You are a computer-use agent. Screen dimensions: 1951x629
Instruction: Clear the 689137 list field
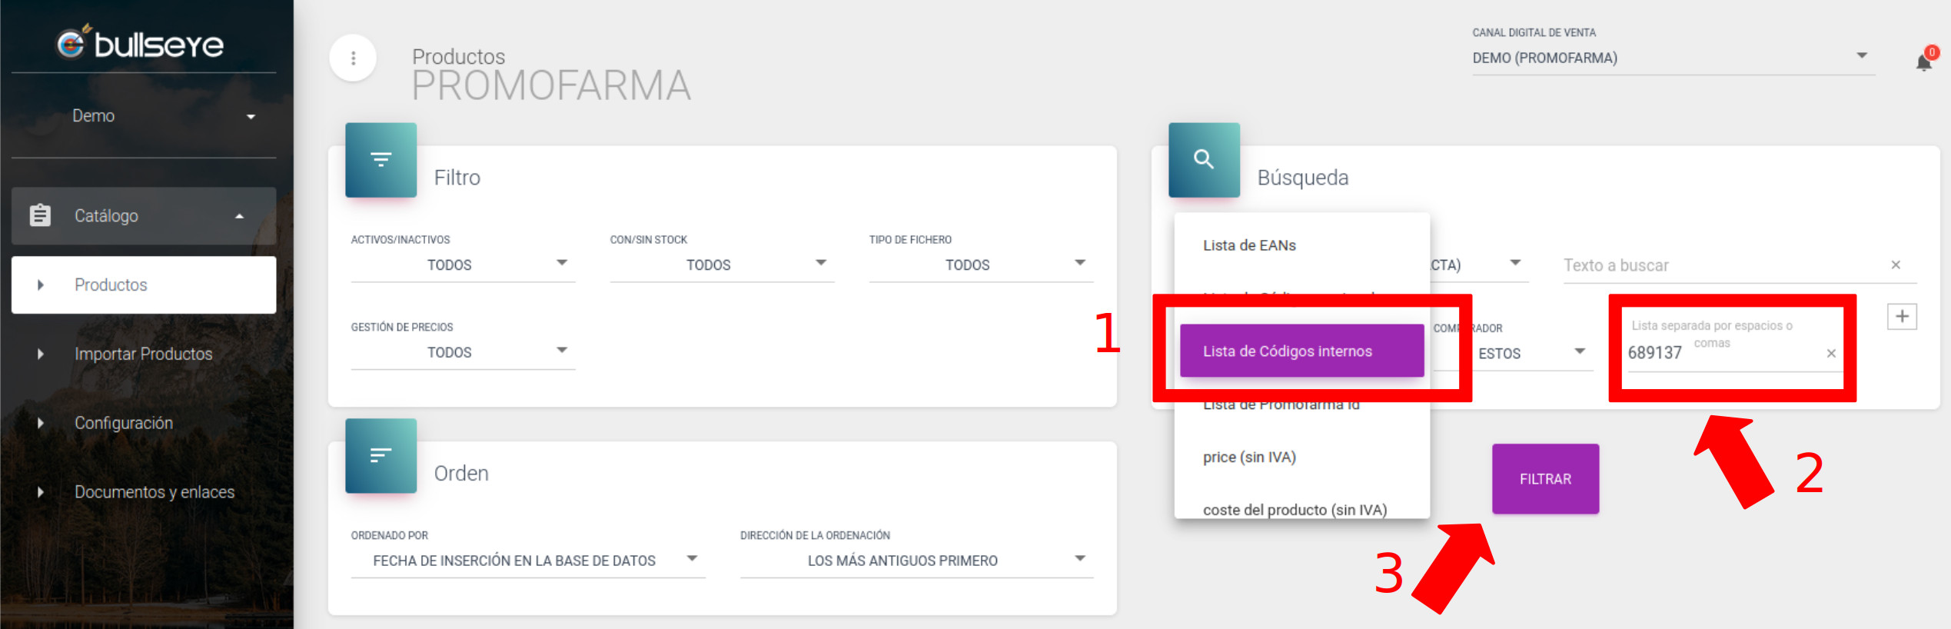[1831, 354]
